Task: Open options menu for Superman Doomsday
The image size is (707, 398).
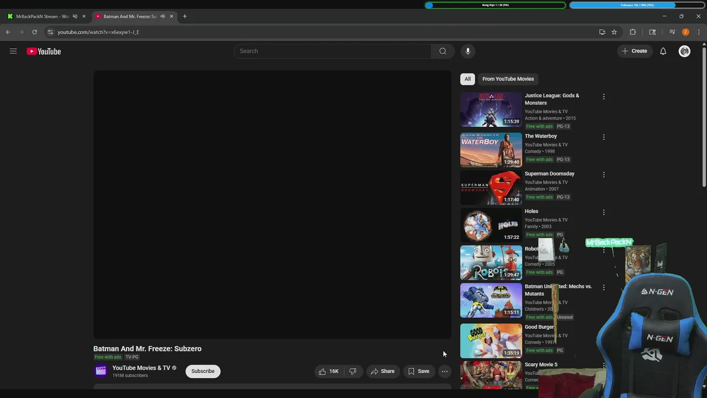Action: click(x=604, y=175)
